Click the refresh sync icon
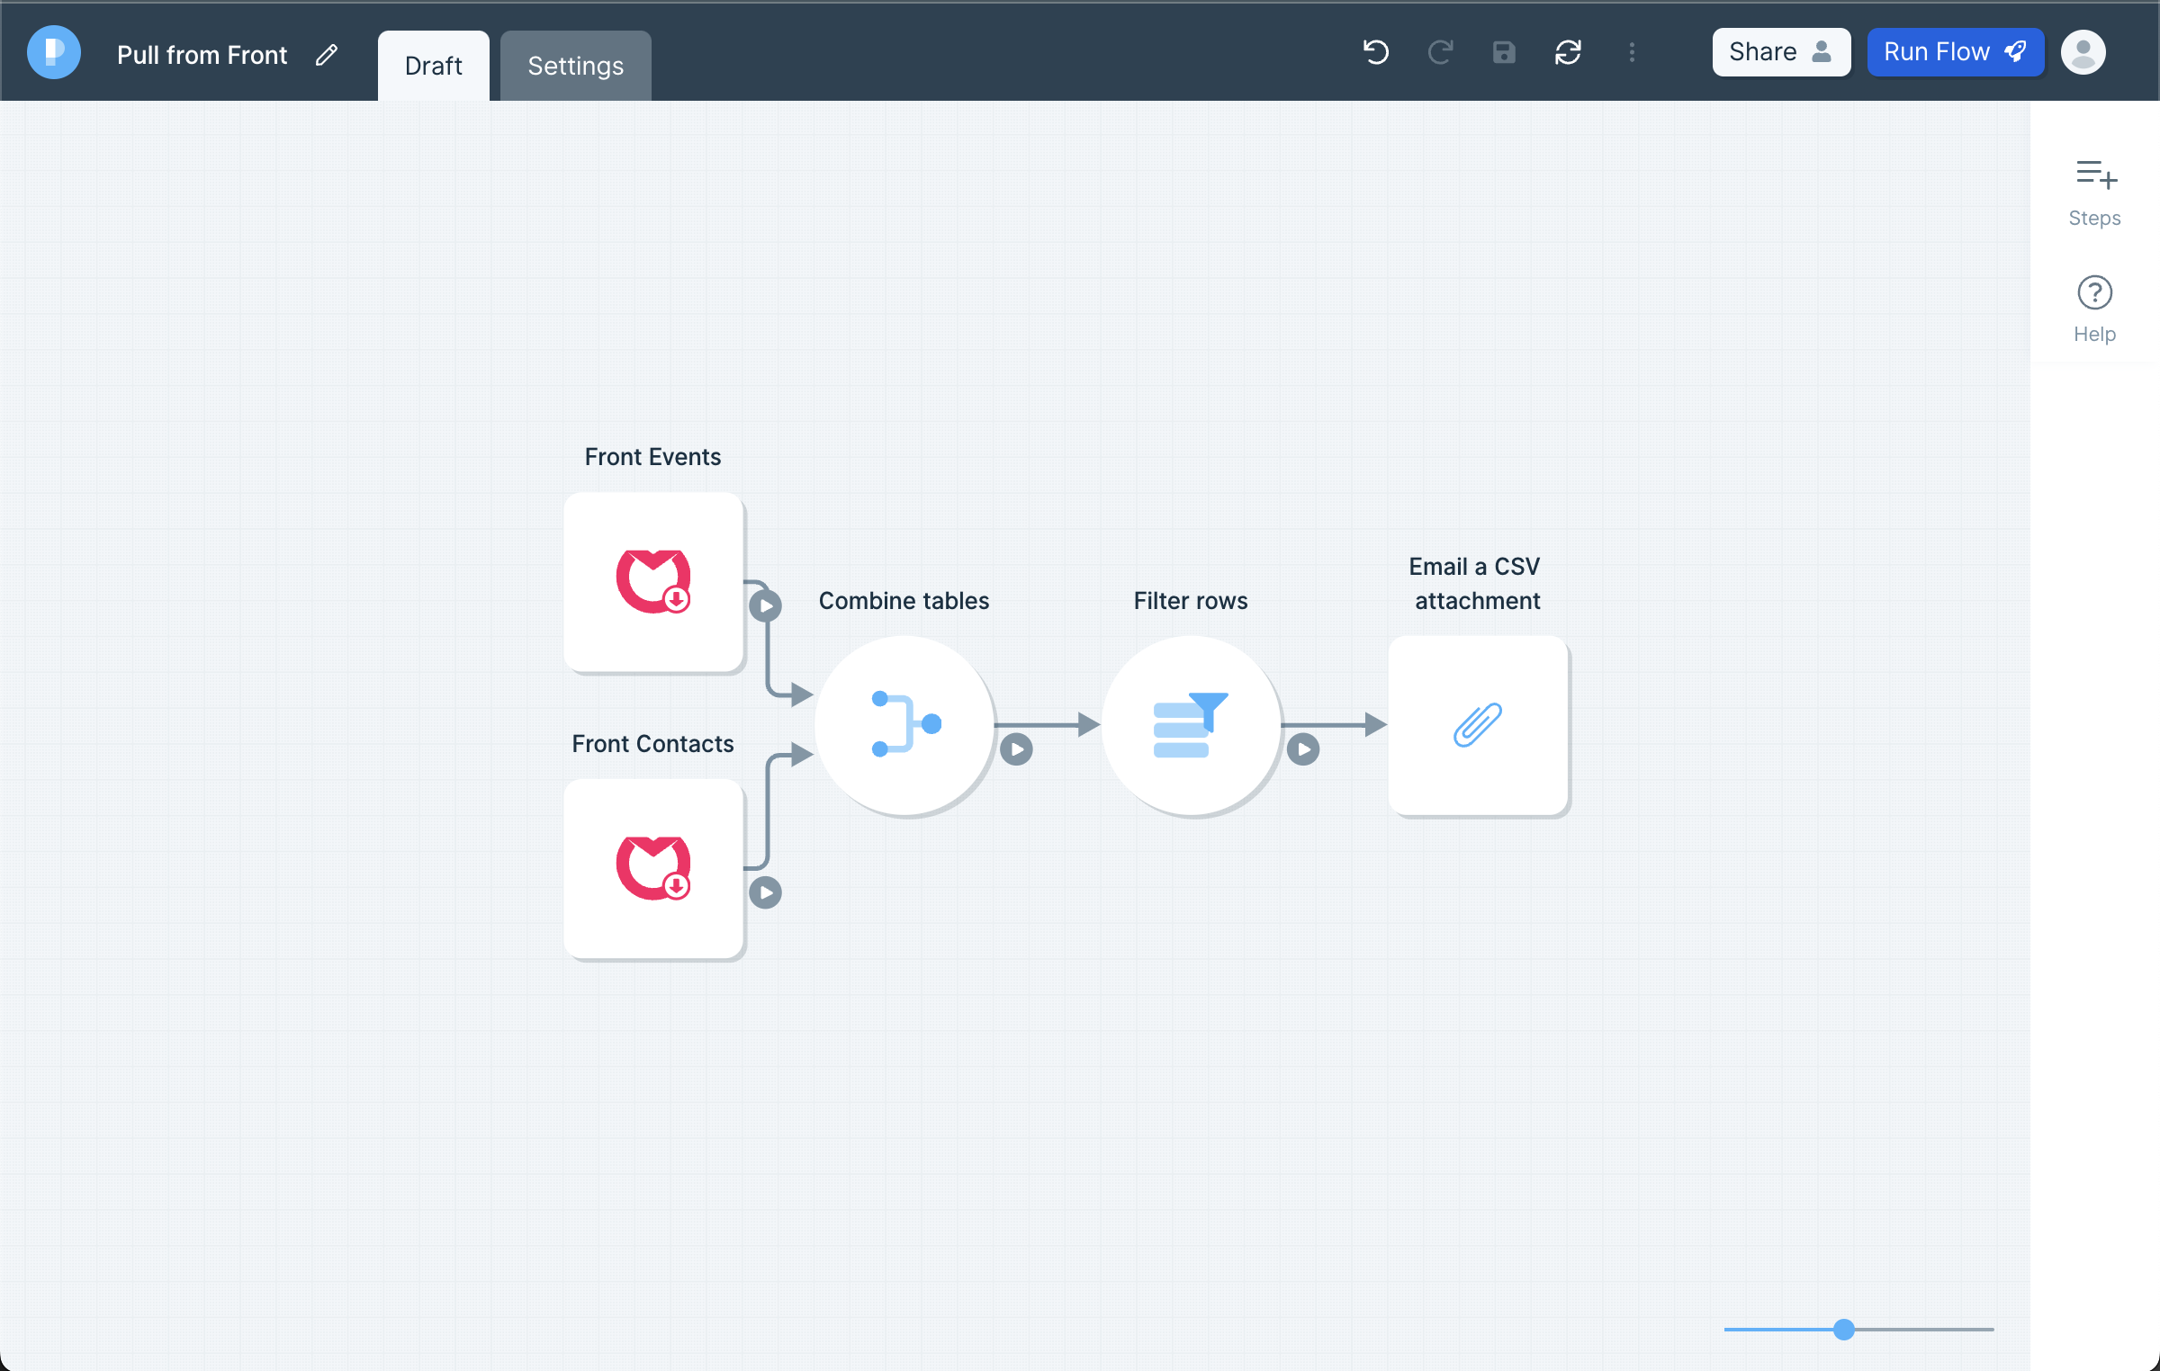 (x=1568, y=52)
